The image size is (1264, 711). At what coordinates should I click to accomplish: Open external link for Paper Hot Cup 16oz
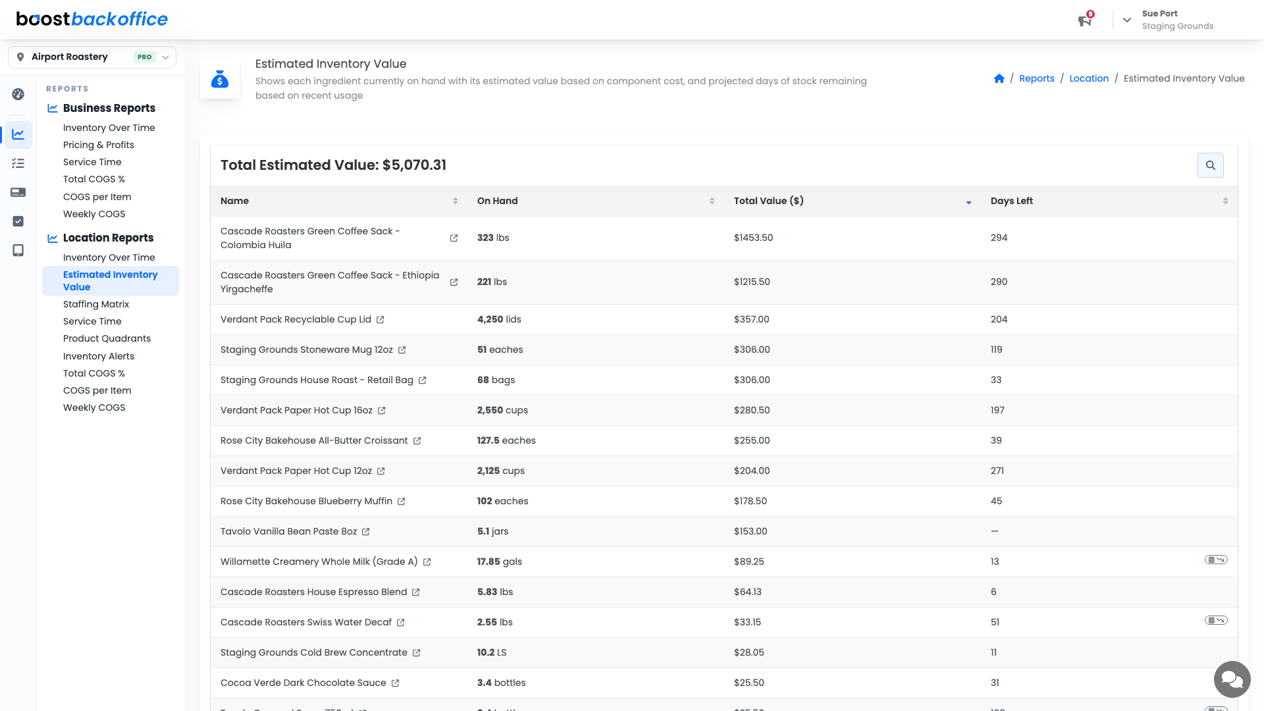coord(381,411)
